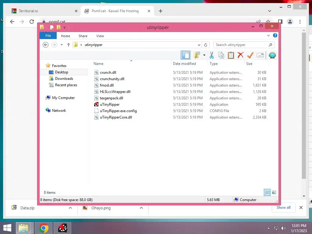Viewport: 312px width, 234px height.
Task: Toggle the preview pane toolbar button
Action: (186, 55)
